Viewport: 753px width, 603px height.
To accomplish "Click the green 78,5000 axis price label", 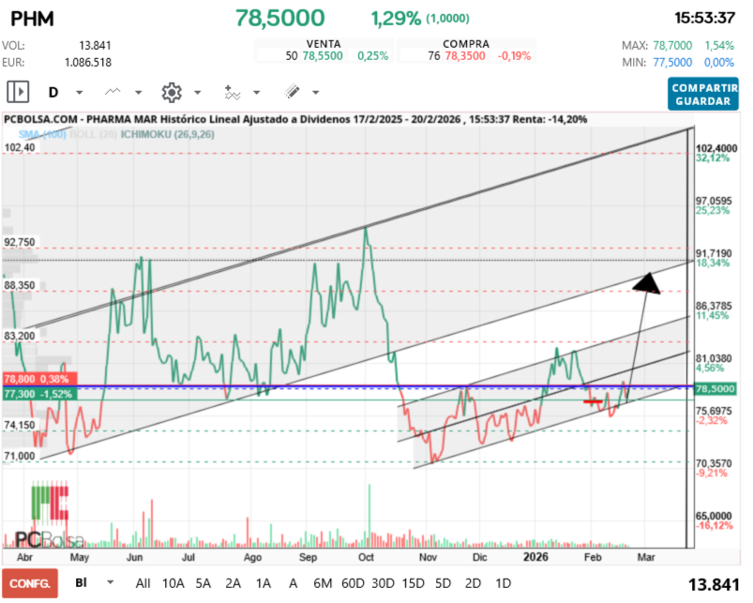I will [x=715, y=389].
